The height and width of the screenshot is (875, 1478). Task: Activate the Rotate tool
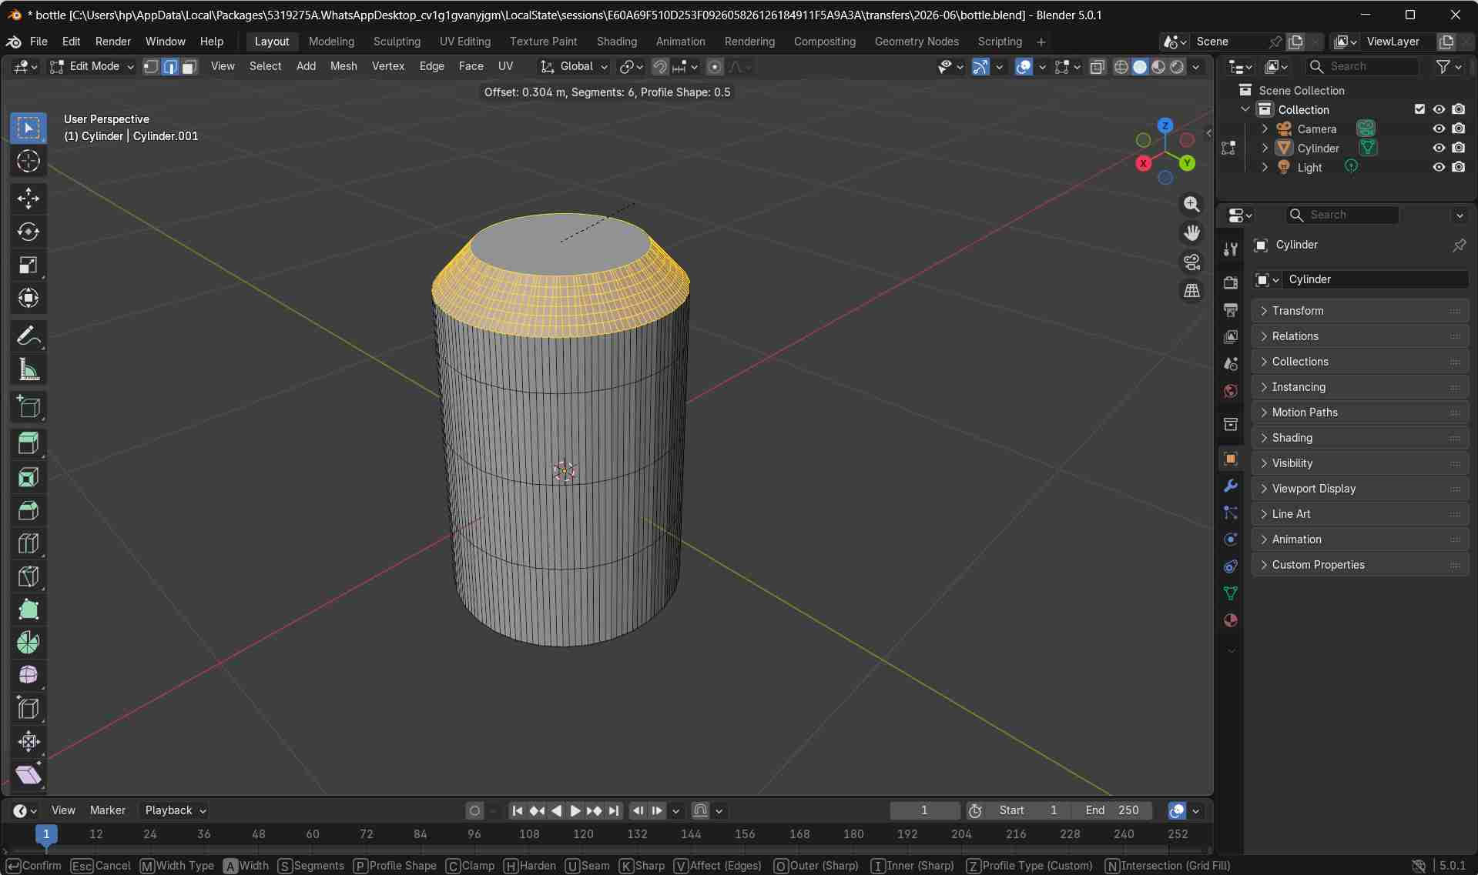28,232
